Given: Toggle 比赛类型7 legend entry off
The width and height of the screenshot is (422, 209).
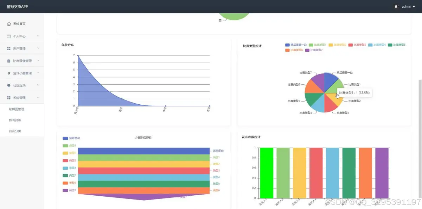Looking at the screenshot, I should (x=314, y=50).
